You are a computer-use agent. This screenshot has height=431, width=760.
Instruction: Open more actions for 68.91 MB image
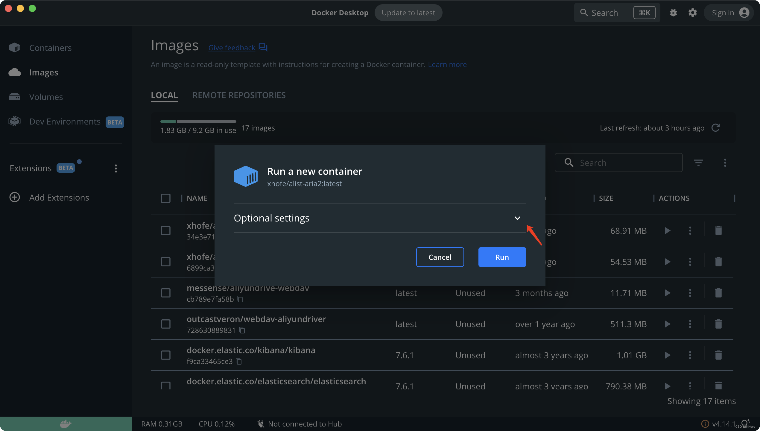click(690, 230)
